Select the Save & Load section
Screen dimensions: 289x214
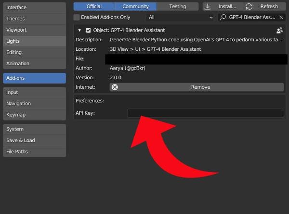click(34, 140)
